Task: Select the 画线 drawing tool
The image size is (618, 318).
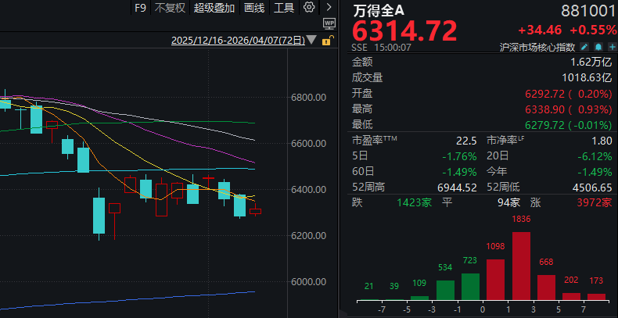Action: tap(254, 8)
